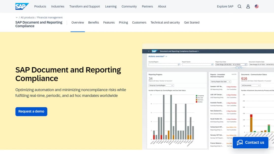Open the Community menu

pyautogui.click(x=129, y=6)
